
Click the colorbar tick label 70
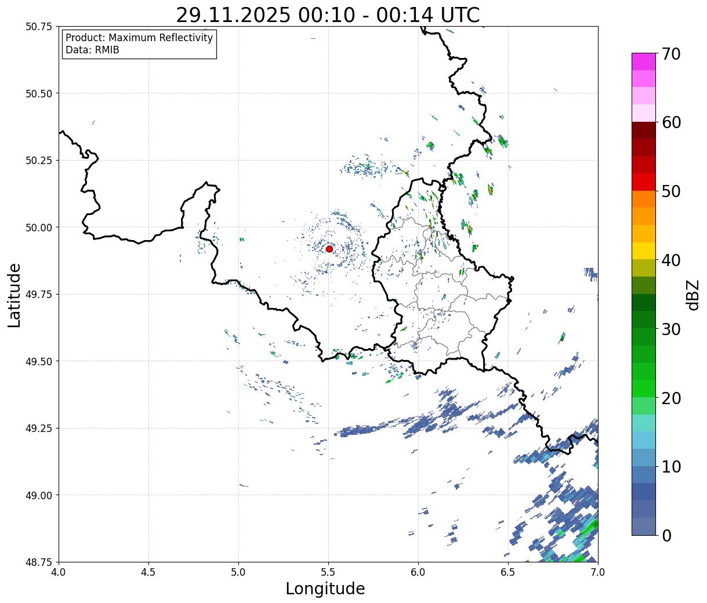670,54
